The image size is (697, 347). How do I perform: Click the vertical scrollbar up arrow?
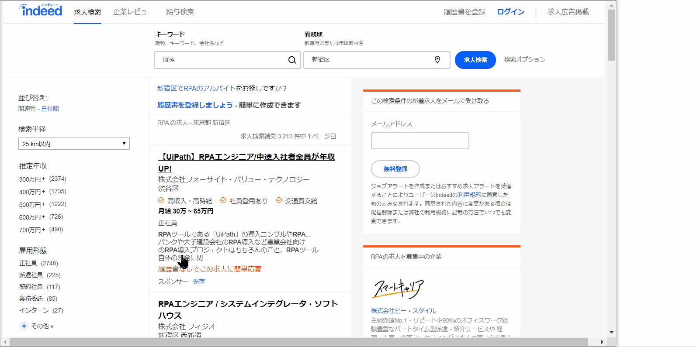[611, 5]
